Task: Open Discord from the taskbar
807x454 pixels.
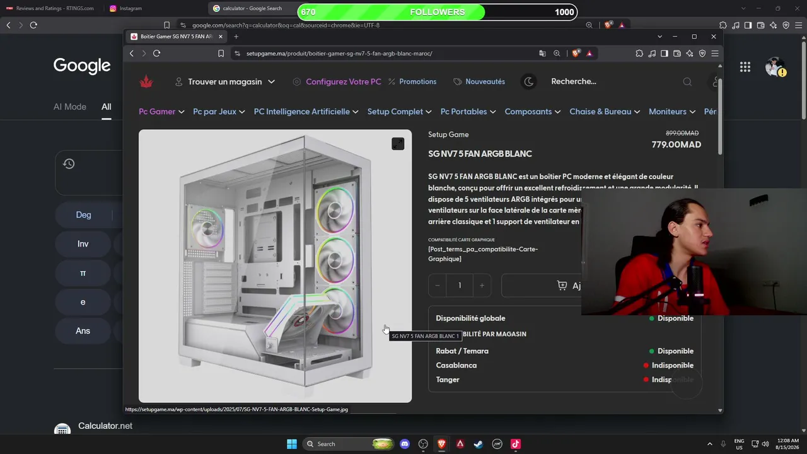Action: pos(405,444)
